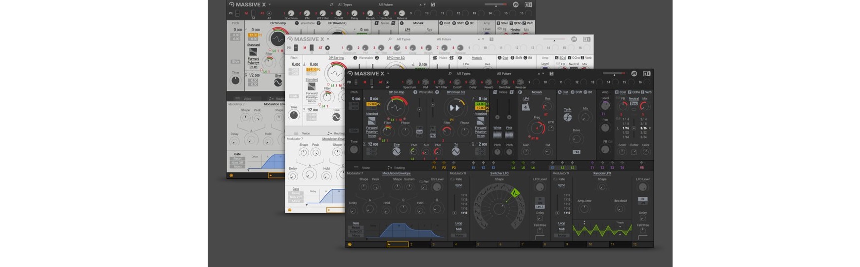Toggle Sync on the Modulator 8 rate

click(458, 185)
